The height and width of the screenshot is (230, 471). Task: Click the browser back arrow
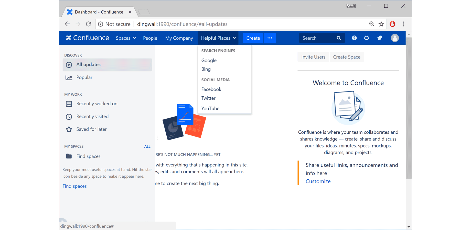point(67,24)
